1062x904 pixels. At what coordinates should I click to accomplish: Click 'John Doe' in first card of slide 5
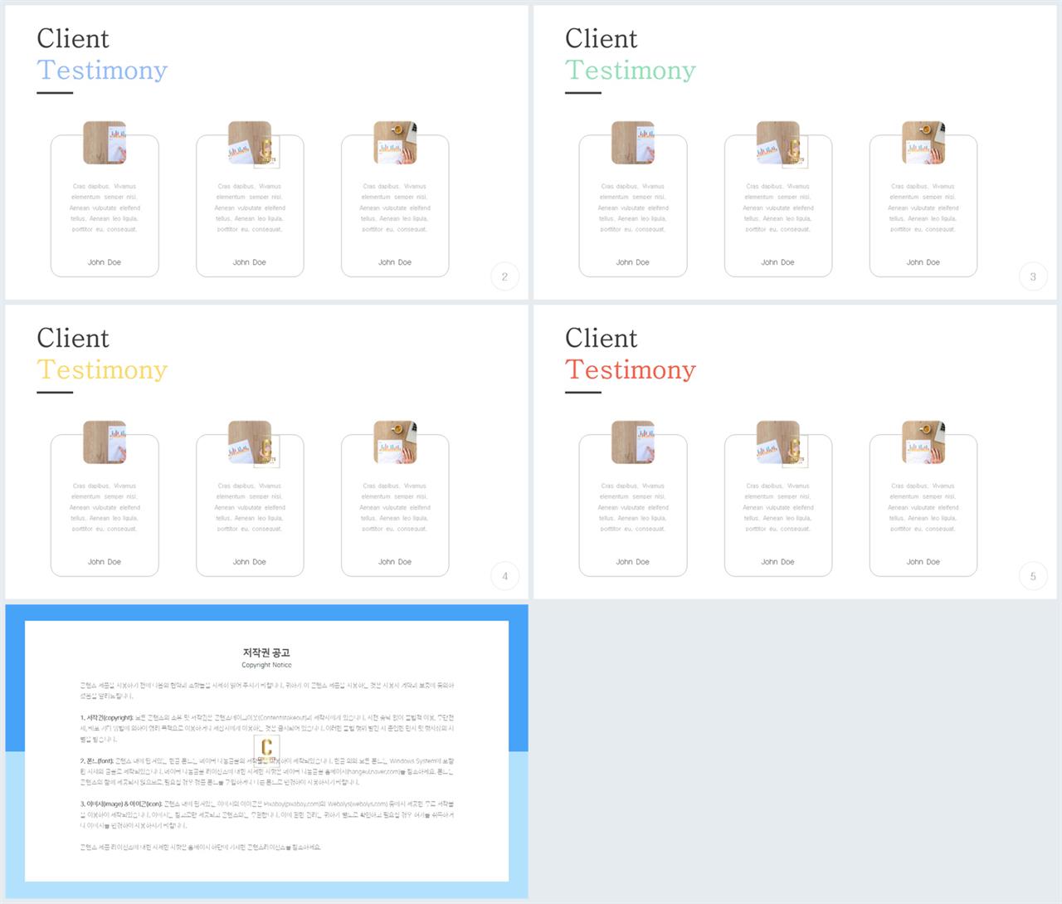pos(633,562)
